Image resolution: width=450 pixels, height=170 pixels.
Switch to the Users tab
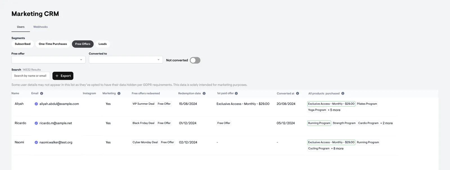(21, 27)
